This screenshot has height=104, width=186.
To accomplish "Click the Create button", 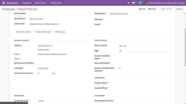I will [x=179, y=9].
